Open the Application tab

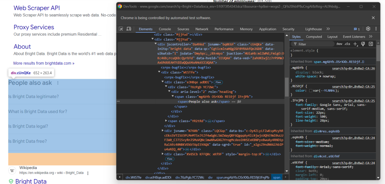[267, 29]
